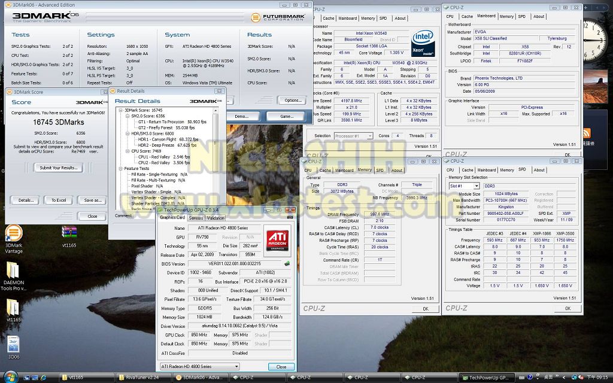The width and height of the screenshot is (613, 383).
Task: Switch to RivaTuner in the taskbar
Action: tap(141, 377)
